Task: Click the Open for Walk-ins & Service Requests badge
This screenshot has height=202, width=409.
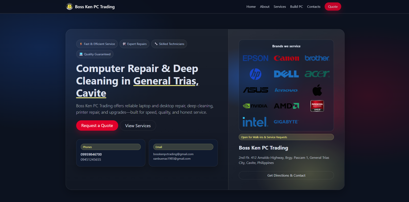Action: coord(286,137)
